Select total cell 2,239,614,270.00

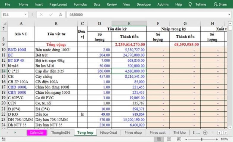(x=129, y=44)
